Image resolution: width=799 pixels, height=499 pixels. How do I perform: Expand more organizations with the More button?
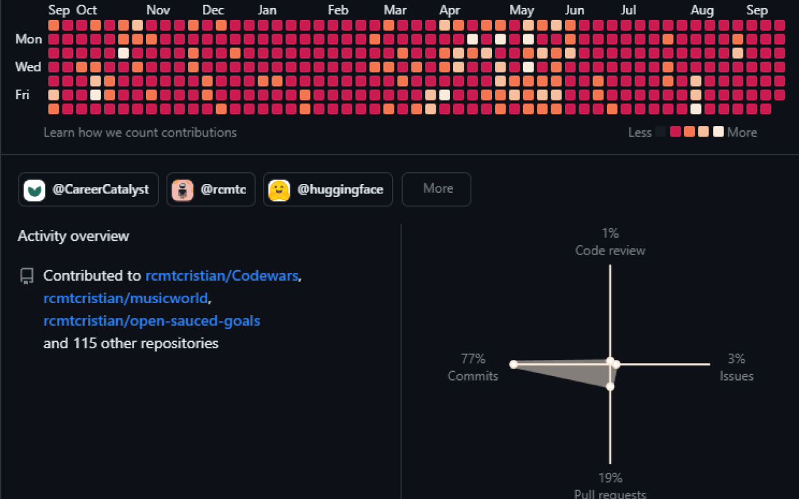click(436, 189)
